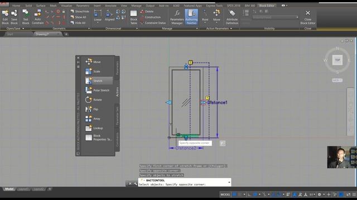Select Polar Stretch action in palette

coord(98,90)
